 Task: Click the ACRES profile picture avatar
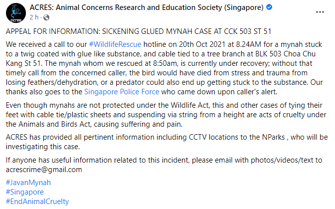pos(15,12)
